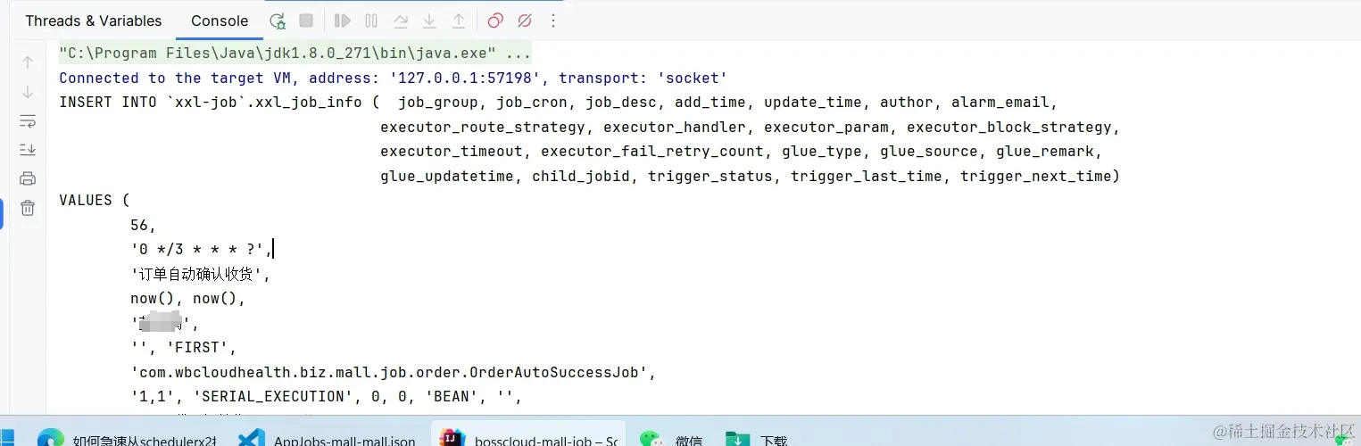The width and height of the screenshot is (1361, 446).
Task: Click the 'now(), now(),' line
Action: 188,299
